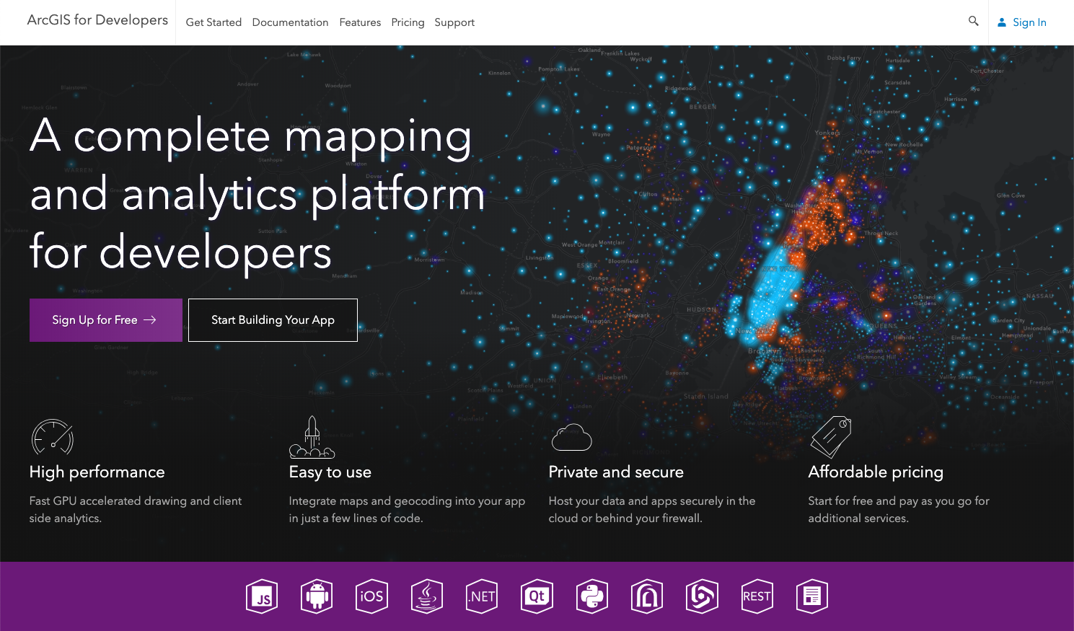This screenshot has height=631, width=1074.
Task: Click text 'Host your data and apps securely in the'
Action: pos(652,501)
